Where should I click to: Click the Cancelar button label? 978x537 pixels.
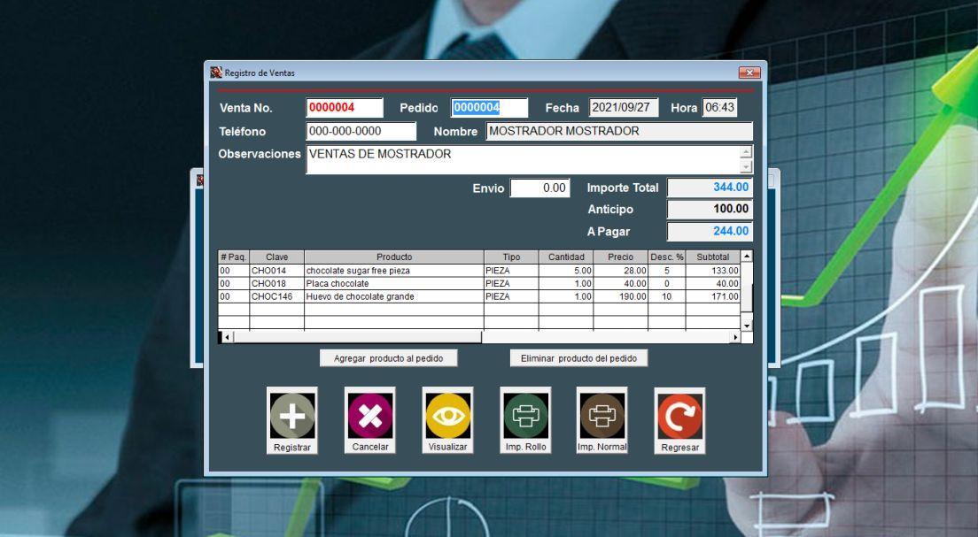370,447
